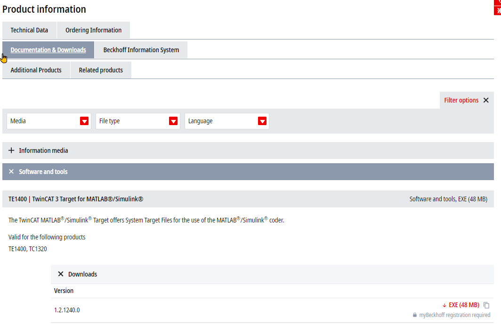Click 'Software and tools, EXE (48 MB)' text

pos(448,199)
